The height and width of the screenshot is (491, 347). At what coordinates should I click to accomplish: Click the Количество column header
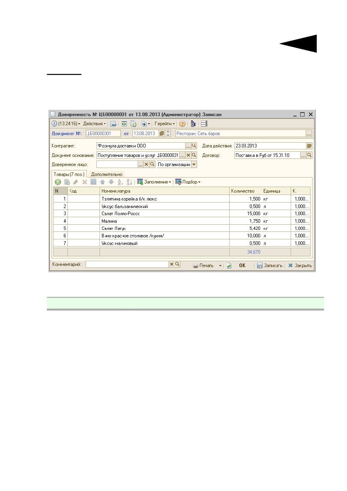pos(245,191)
